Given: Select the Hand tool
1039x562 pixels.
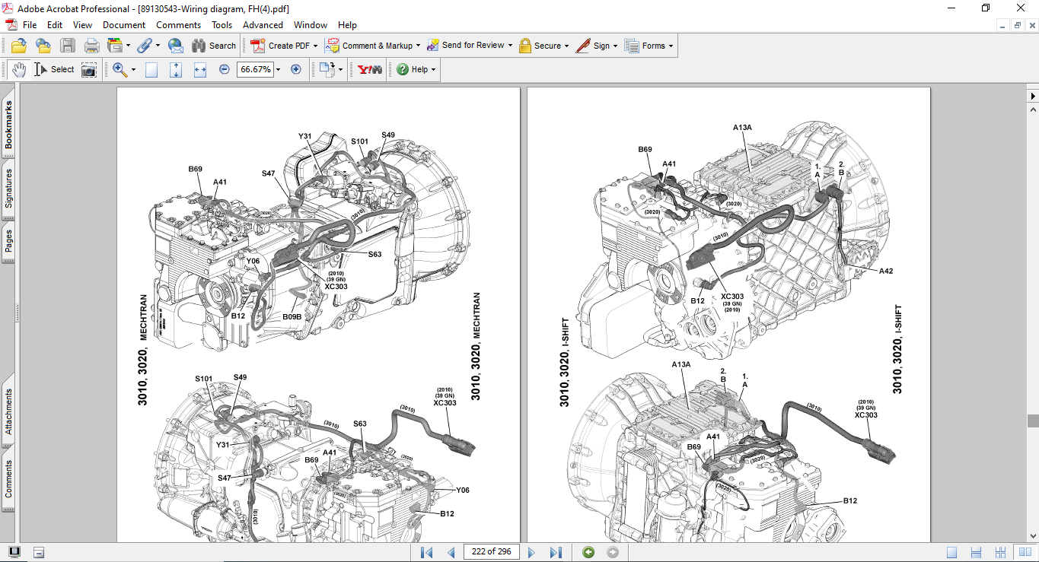Looking at the screenshot, I should 18,69.
